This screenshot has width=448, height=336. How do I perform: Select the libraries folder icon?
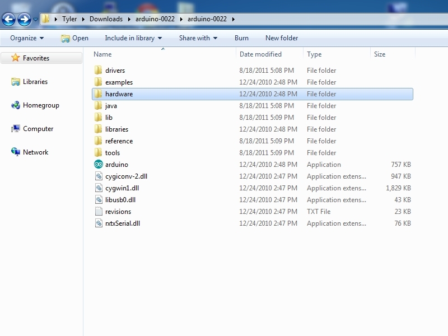[x=98, y=129]
